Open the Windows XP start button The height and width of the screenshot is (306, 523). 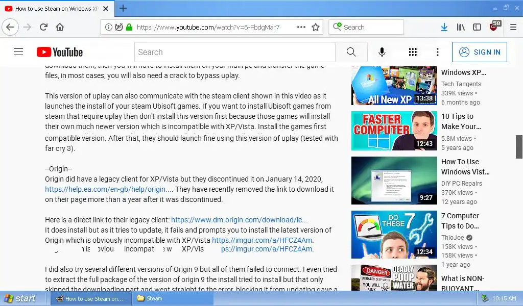20,298
